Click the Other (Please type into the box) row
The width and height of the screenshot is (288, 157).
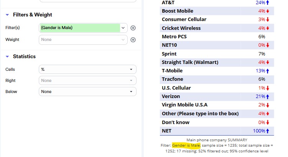pos(217,114)
